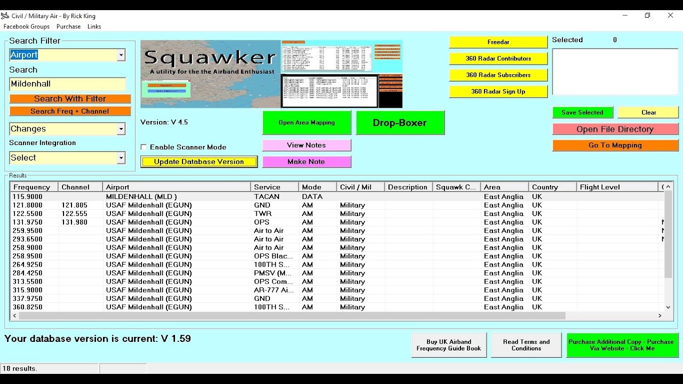The height and width of the screenshot is (384, 683).
Task: Click the Search input field containing Mildenhall
Action: (x=68, y=84)
